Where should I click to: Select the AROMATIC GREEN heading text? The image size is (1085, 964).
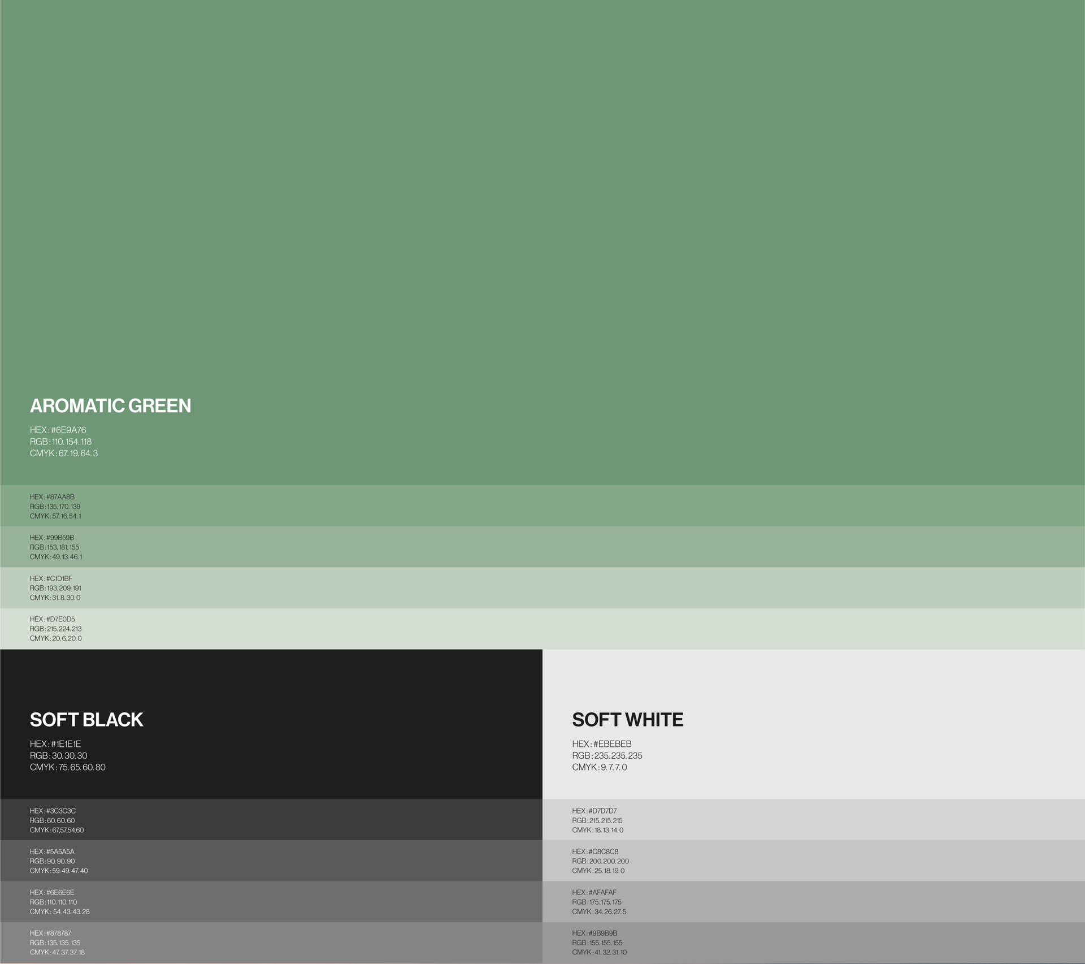[110, 406]
